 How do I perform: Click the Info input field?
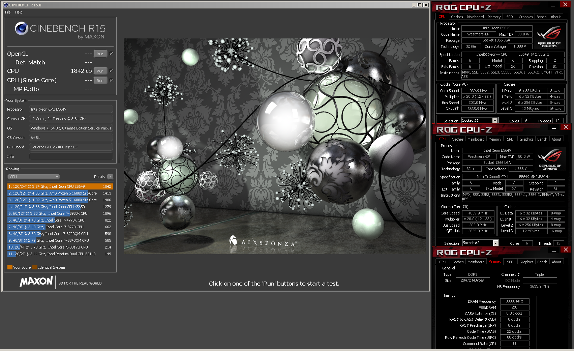pyautogui.click(x=71, y=156)
